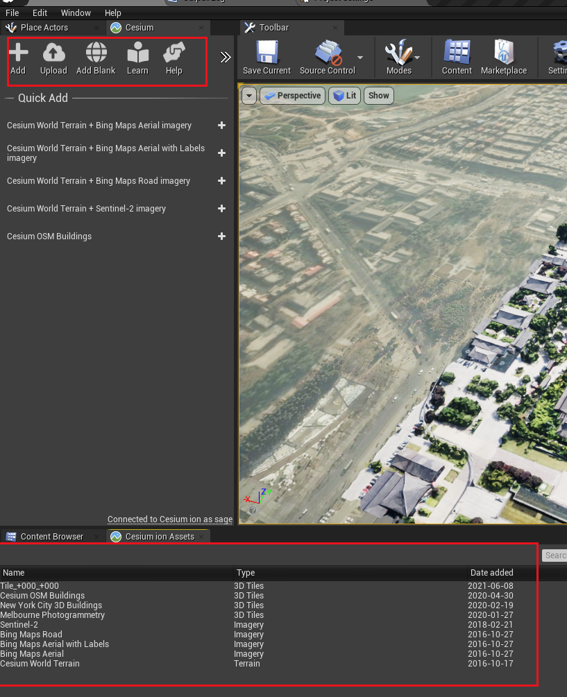The width and height of the screenshot is (567, 697).
Task: Expand the collapsed panel chevron near Cesium tab
Action: click(x=224, y=58)
